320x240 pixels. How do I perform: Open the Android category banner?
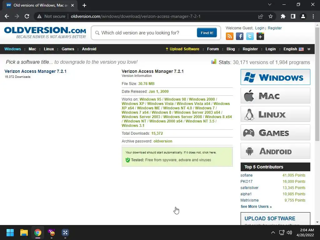275,151
